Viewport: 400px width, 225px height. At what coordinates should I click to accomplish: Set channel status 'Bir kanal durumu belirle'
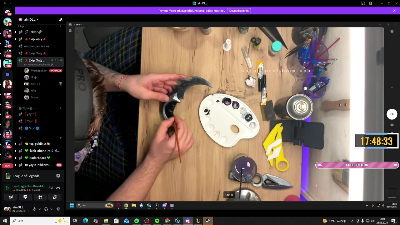[x=39, y=64]
